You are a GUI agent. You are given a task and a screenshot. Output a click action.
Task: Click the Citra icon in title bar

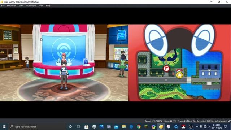(x=2, y=2)
